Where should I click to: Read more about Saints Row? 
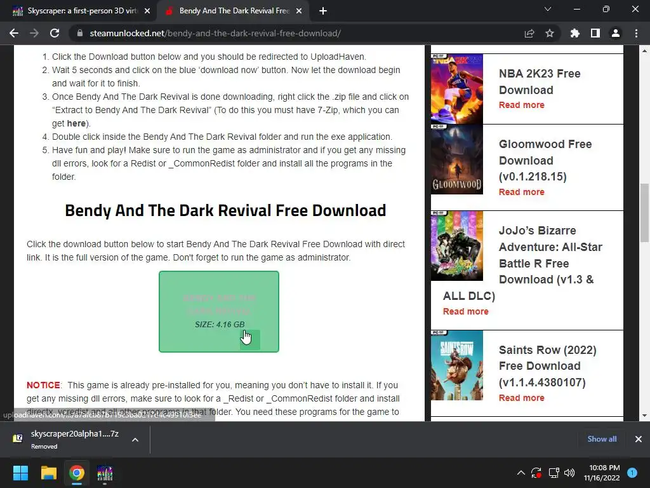pos(522,398)
